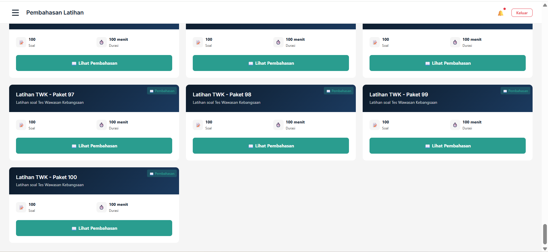Click the Pembahasan badge on Paket 100

pos(162,174)
